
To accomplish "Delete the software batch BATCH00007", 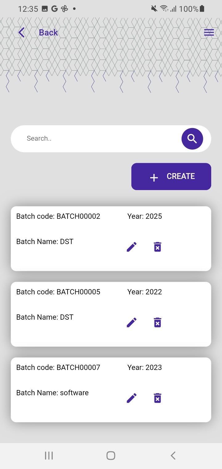I will tap(157, 398).
